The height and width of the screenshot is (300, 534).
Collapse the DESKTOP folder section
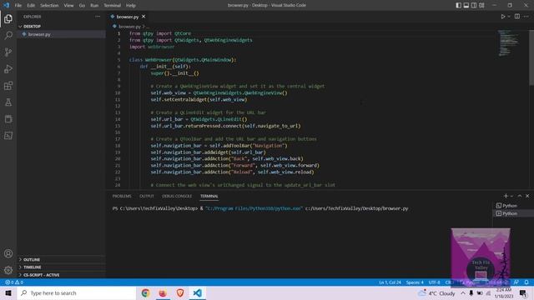pos(61,26)
